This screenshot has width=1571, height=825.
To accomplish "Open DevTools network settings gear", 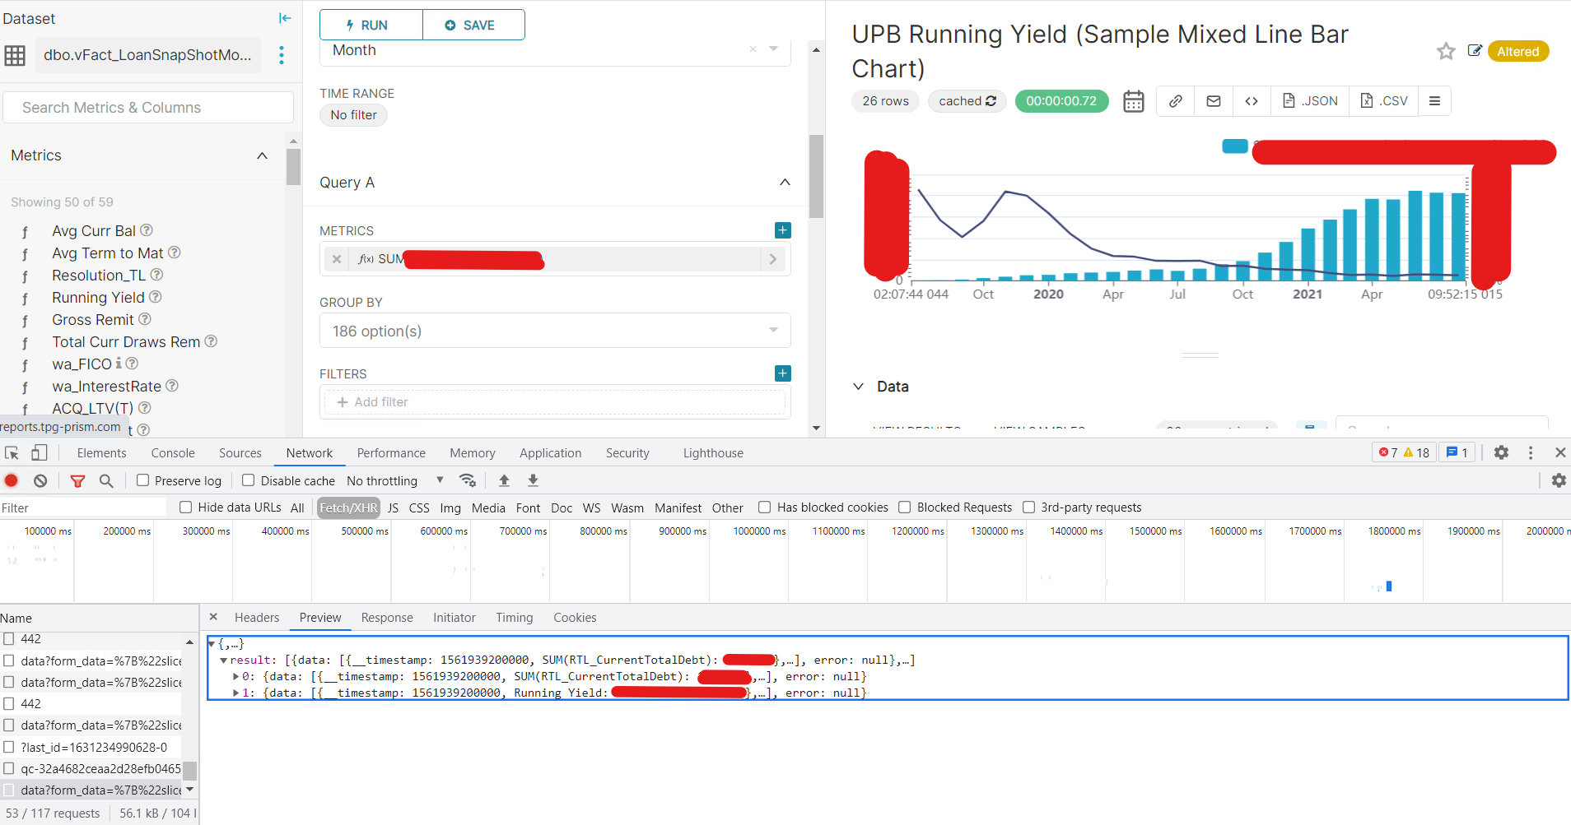I will [x=1559, y=480].
